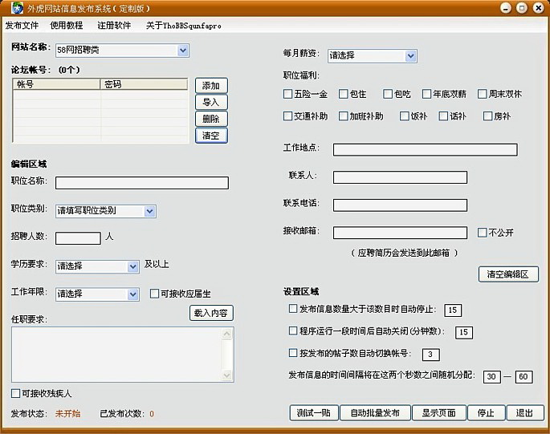
Task: Expand the 学历要求 dropdown
Action: (x=97, y=266)
